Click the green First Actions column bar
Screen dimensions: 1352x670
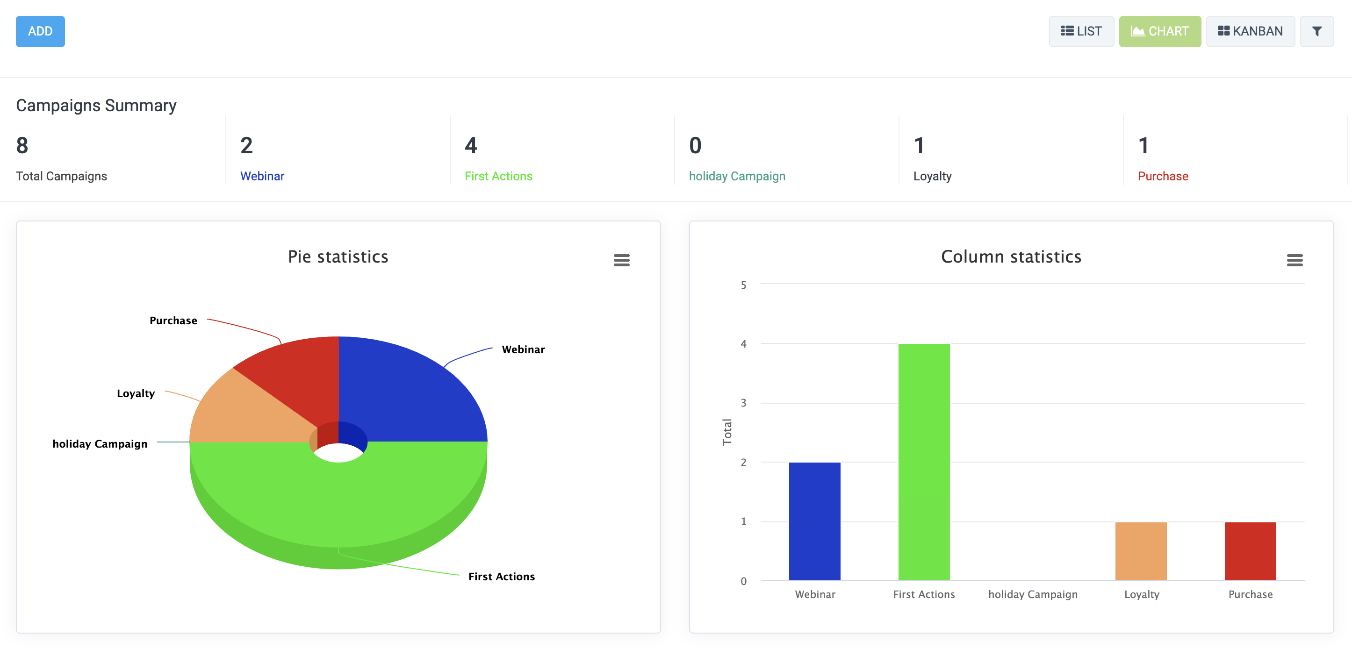click(924, 462)
